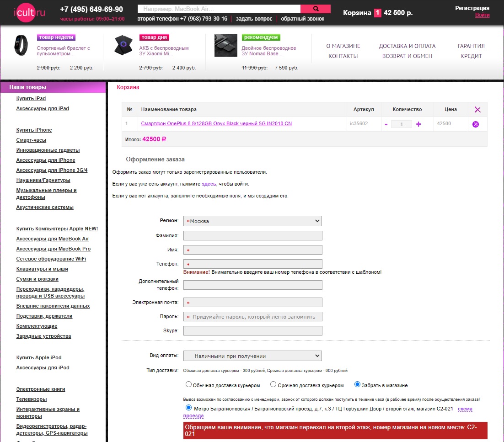Open 'Купить iPhone' sidebar category link
This screenshot has height=442, width=504.
(34, 130)
